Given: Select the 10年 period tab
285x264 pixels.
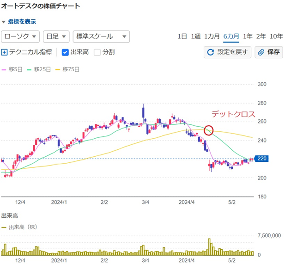Looking at the screenshot, I should pyautogui.click(x=276, y=37).
